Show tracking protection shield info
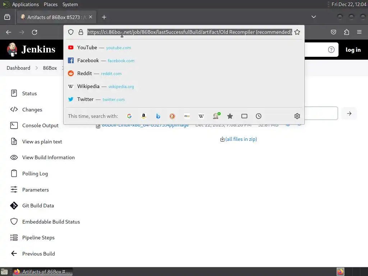 pyautogui.click(x=71, y=32)
